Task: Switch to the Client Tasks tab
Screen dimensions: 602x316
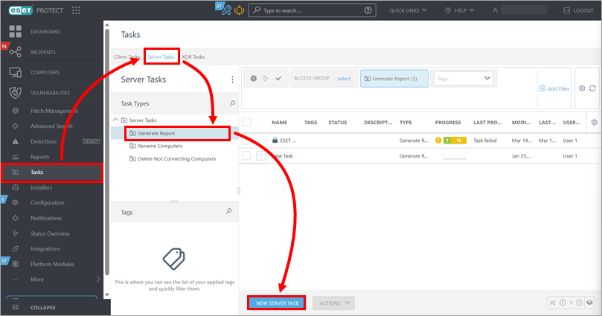Action: [127, 57]
